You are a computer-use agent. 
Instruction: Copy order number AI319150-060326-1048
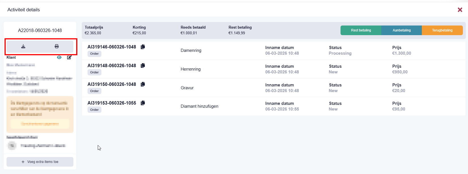[143, 84]
